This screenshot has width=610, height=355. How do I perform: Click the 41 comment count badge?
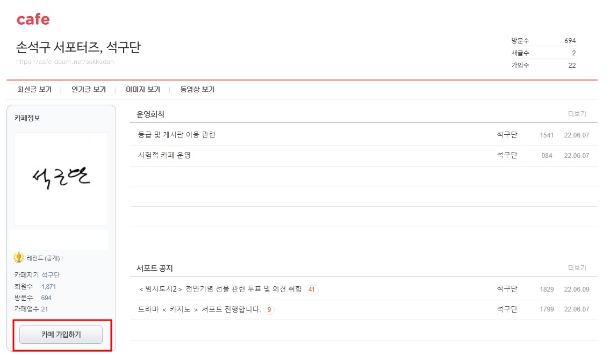tap(312, 289)
